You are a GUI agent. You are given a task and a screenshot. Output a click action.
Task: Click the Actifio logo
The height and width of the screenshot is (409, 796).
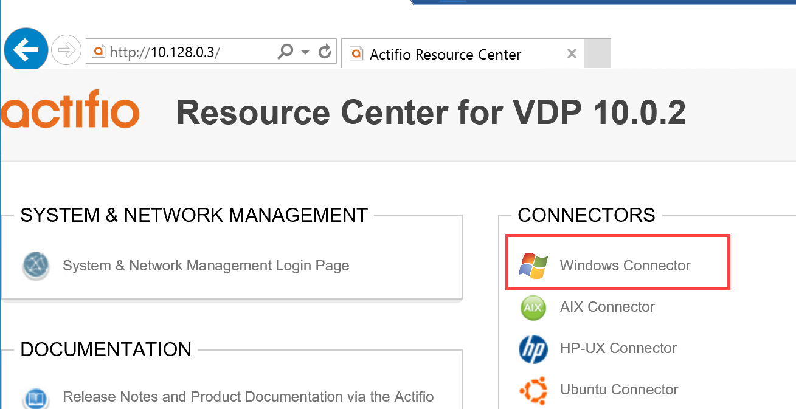[70, 109]
